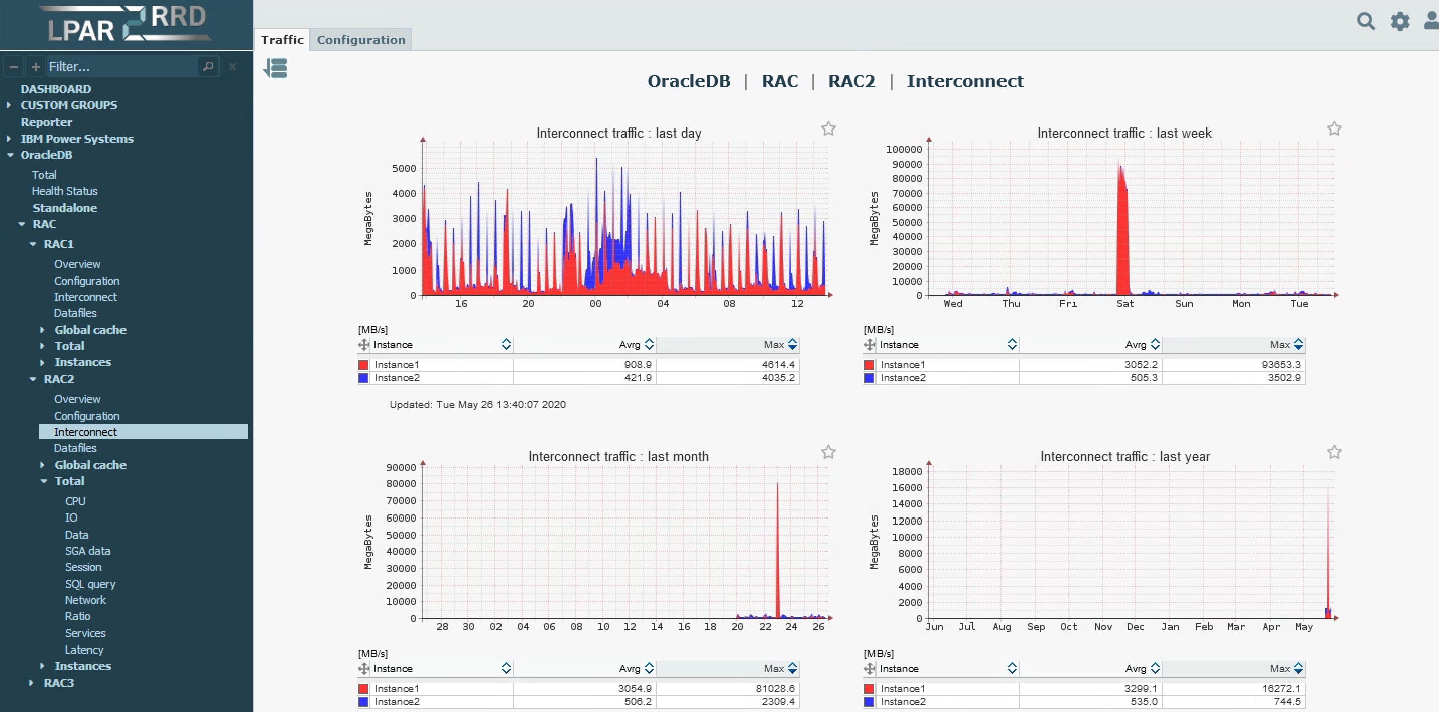Screen dimensions: 1439x712
Task: Open Health Status under OracleDB
Action: click(65, 191)
